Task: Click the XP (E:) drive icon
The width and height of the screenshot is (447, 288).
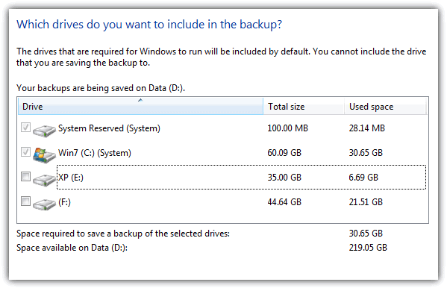Action: [44, 180]
